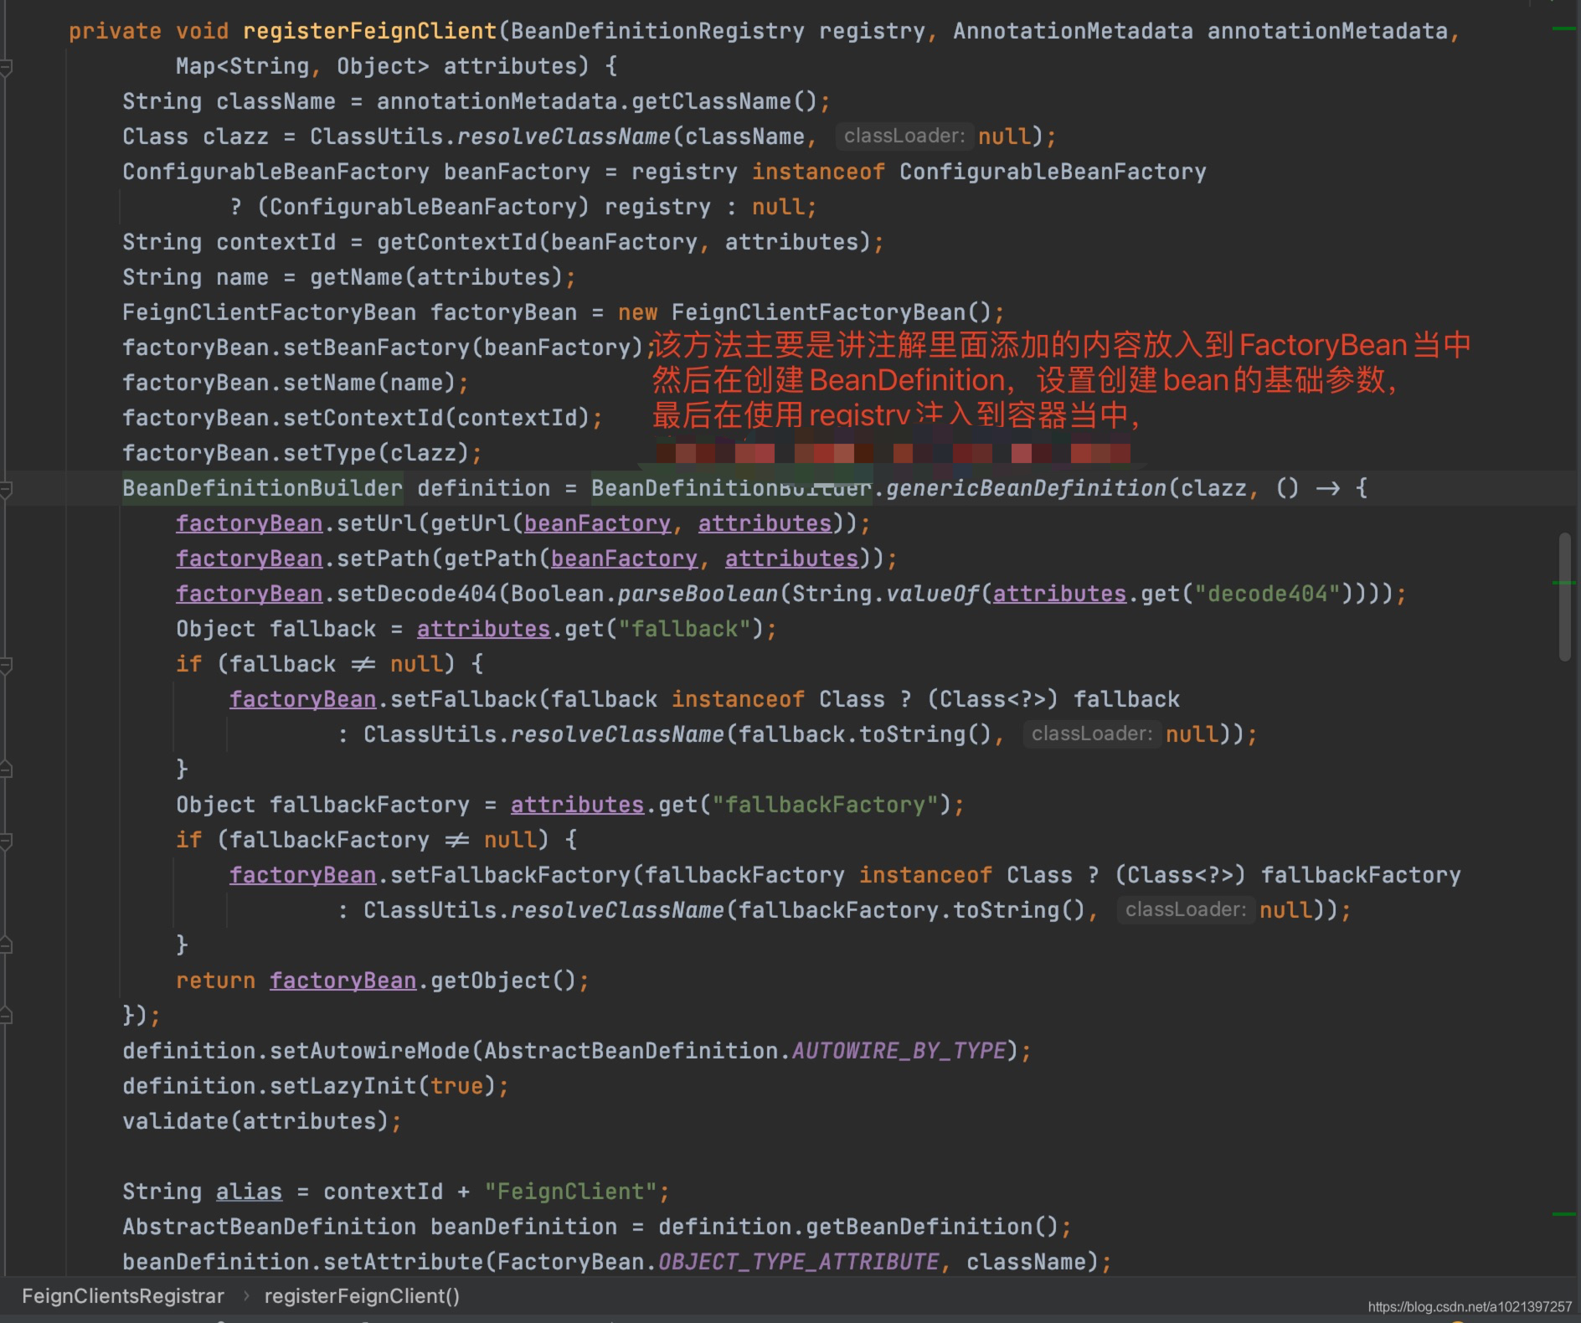Click fold end marker of the fallbackFactory if-block
Image resolution: width=1581 pixels, height=1323 pixels.
coord(6,945)
